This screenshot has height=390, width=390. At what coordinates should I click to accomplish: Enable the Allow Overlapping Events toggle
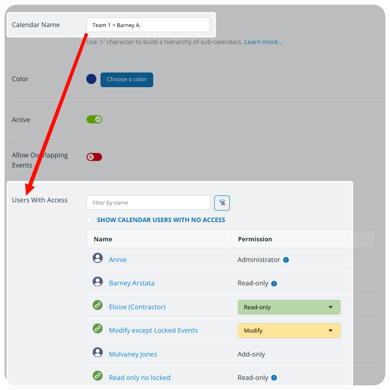pyautogui.click(x=94, y=157)
